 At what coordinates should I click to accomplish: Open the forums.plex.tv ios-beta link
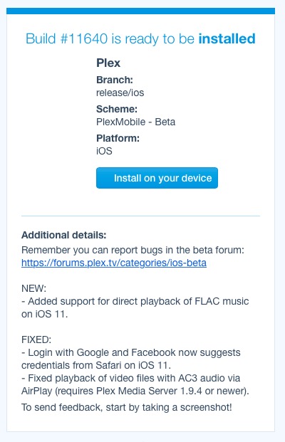pos(114,263)
